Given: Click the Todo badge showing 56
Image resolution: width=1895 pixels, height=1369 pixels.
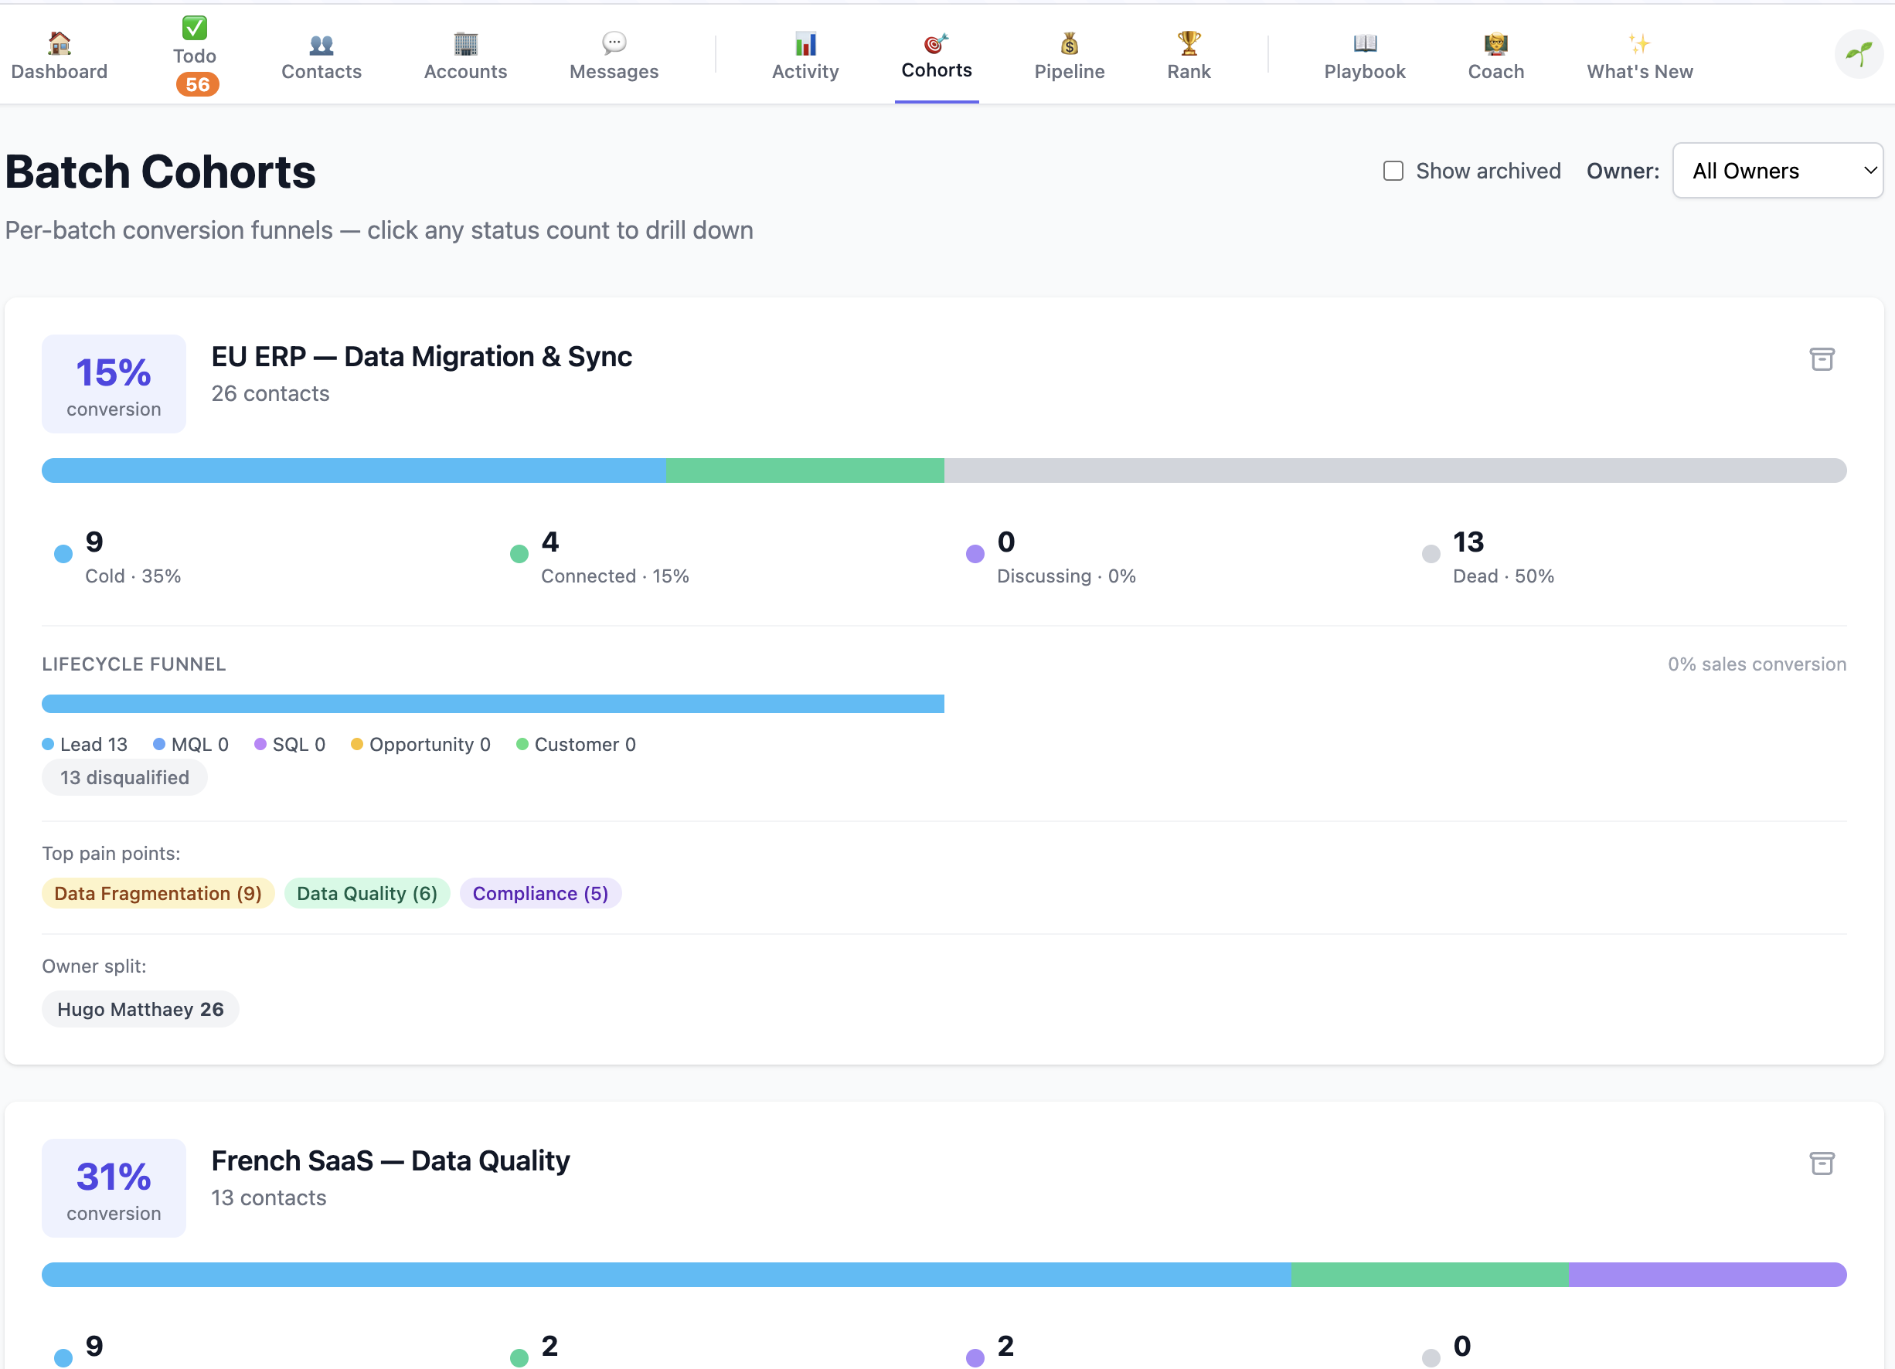Looking at the screenshot, I should 197,84.
